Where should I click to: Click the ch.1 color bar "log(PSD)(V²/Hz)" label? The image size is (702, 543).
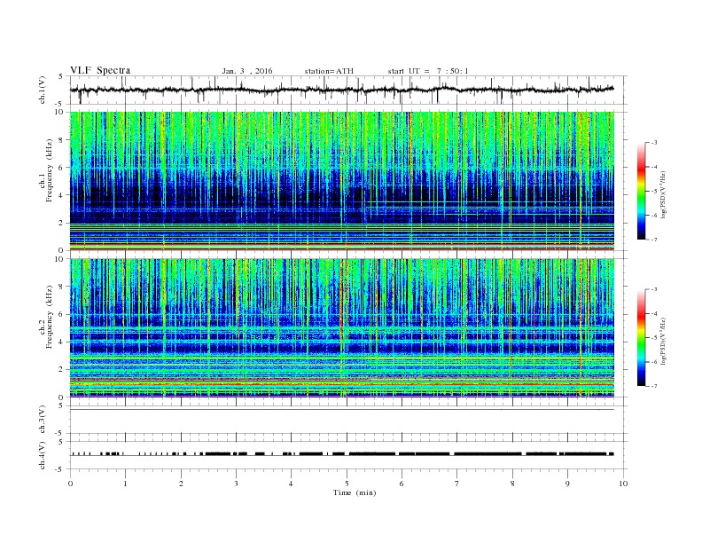pos(664,194)
